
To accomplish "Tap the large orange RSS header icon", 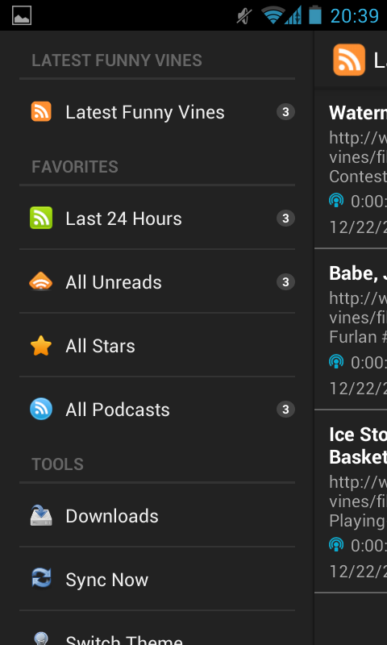I will tap(349, 60).
